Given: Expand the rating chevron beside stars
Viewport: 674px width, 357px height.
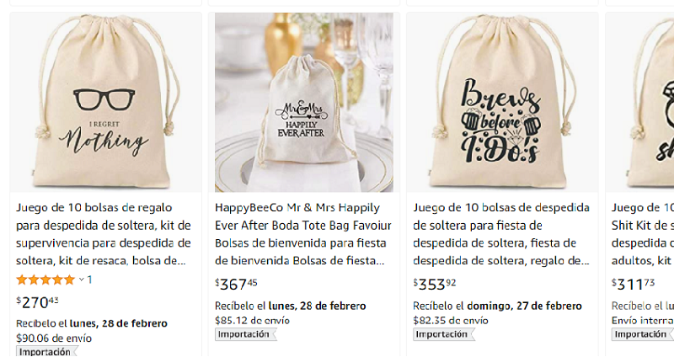Looking at the screenshot, I should point(81,280).
